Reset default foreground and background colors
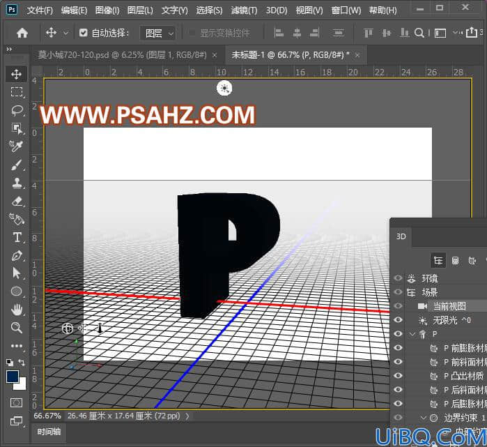 click(10, 363)
